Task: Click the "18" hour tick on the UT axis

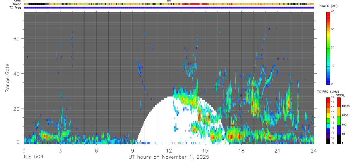Action: pos(241,151)
